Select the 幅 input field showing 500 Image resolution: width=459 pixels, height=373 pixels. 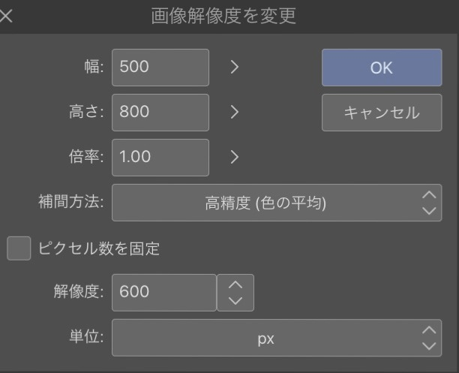[x=160, y=67]
